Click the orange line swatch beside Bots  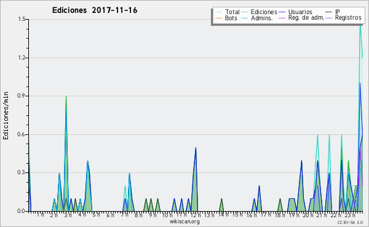coord(218,18)
